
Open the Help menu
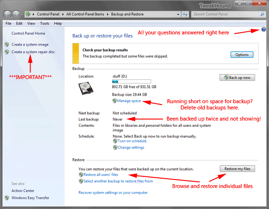58,23
